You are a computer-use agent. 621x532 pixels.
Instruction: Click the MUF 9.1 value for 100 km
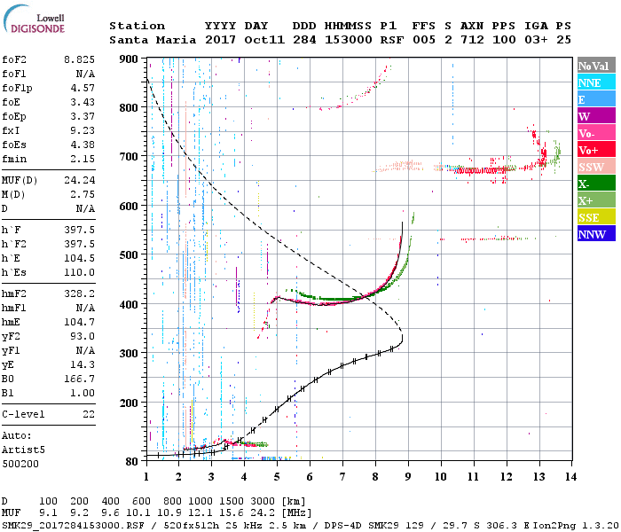(x=48, y=512)
